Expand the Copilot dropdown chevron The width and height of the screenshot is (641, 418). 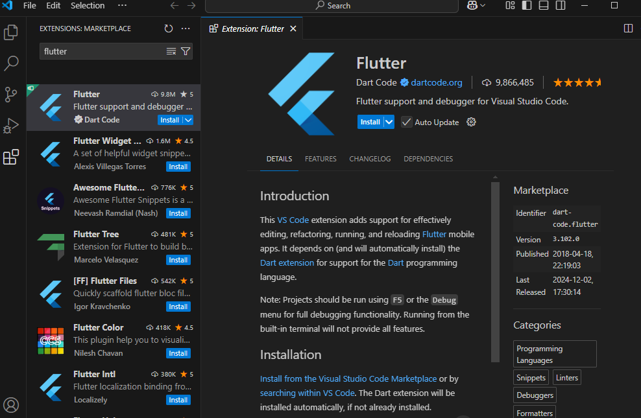(x=483, y=5)
